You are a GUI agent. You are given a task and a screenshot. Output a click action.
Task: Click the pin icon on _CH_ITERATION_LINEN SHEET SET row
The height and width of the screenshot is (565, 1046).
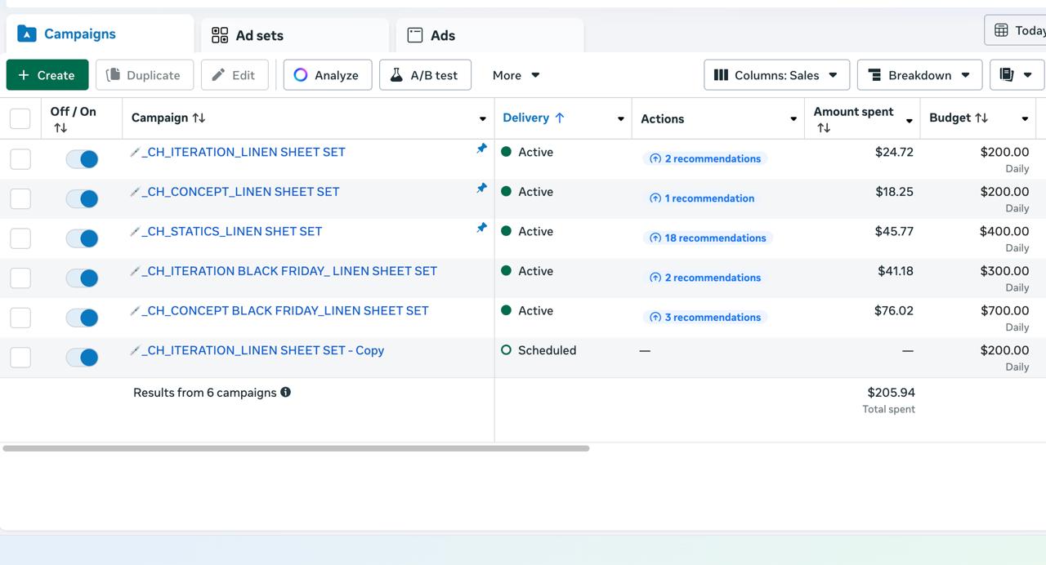click(x=481, y=149)
